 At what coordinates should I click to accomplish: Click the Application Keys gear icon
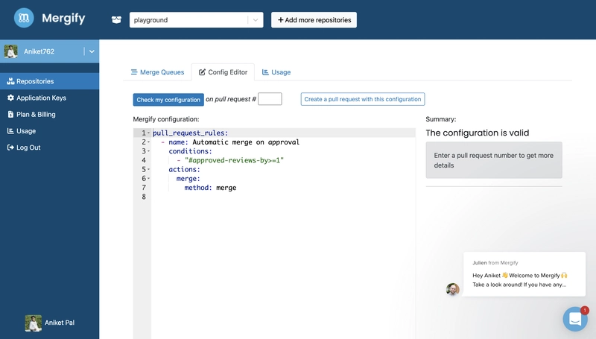tap(10, 98)
